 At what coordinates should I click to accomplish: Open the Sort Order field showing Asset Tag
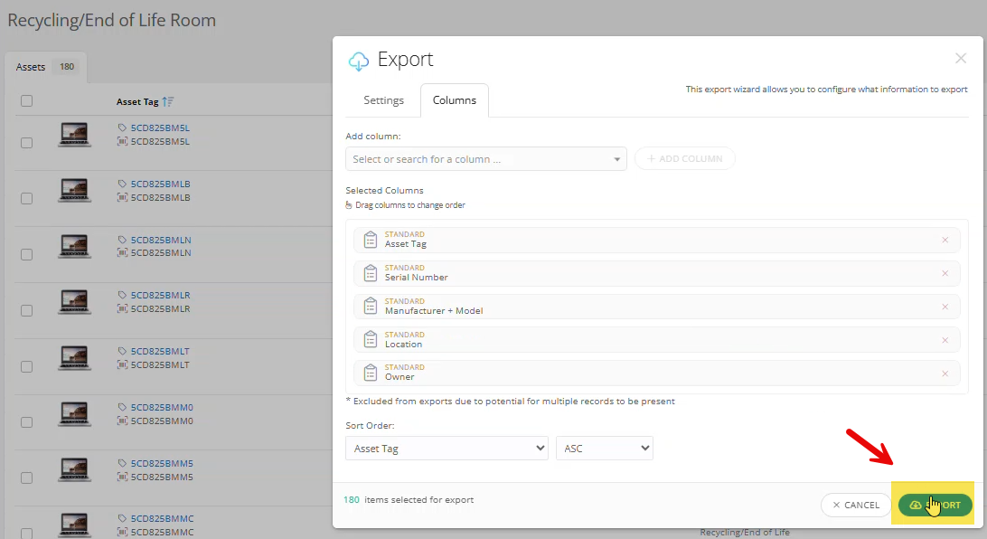[446, 448]
